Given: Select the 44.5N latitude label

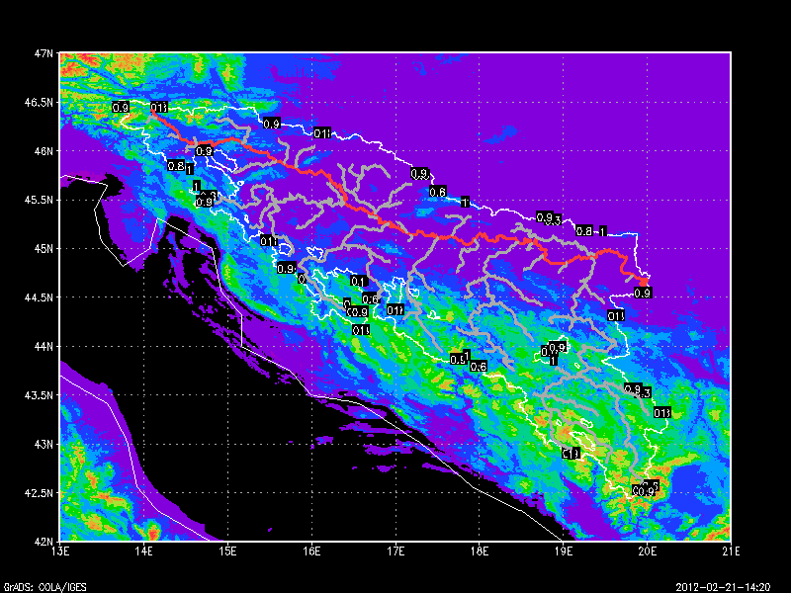Looking at the screenshot, I should coord(39,297).
